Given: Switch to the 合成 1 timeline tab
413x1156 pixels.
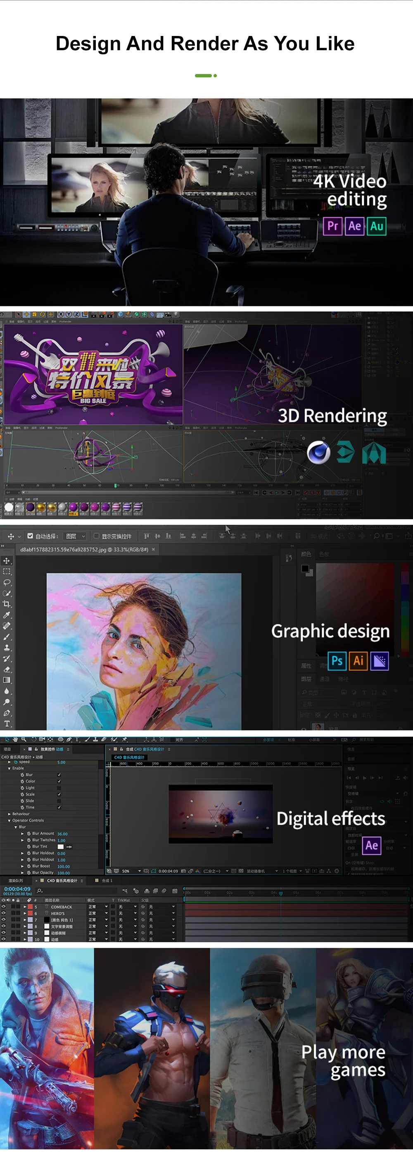Looking at the screenshot, I should click(107, 881).
